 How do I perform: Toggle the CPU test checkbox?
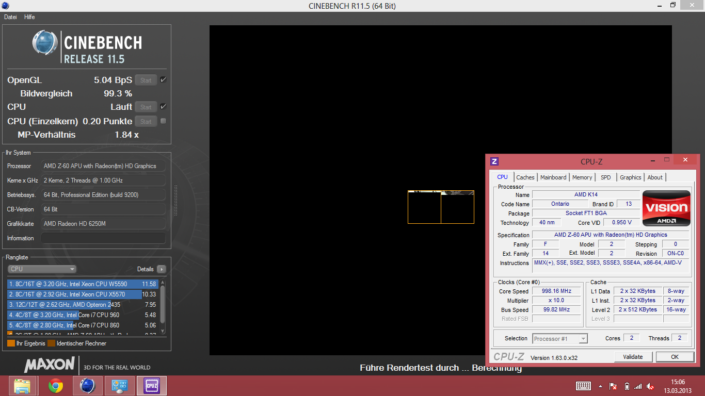(163, 106)
